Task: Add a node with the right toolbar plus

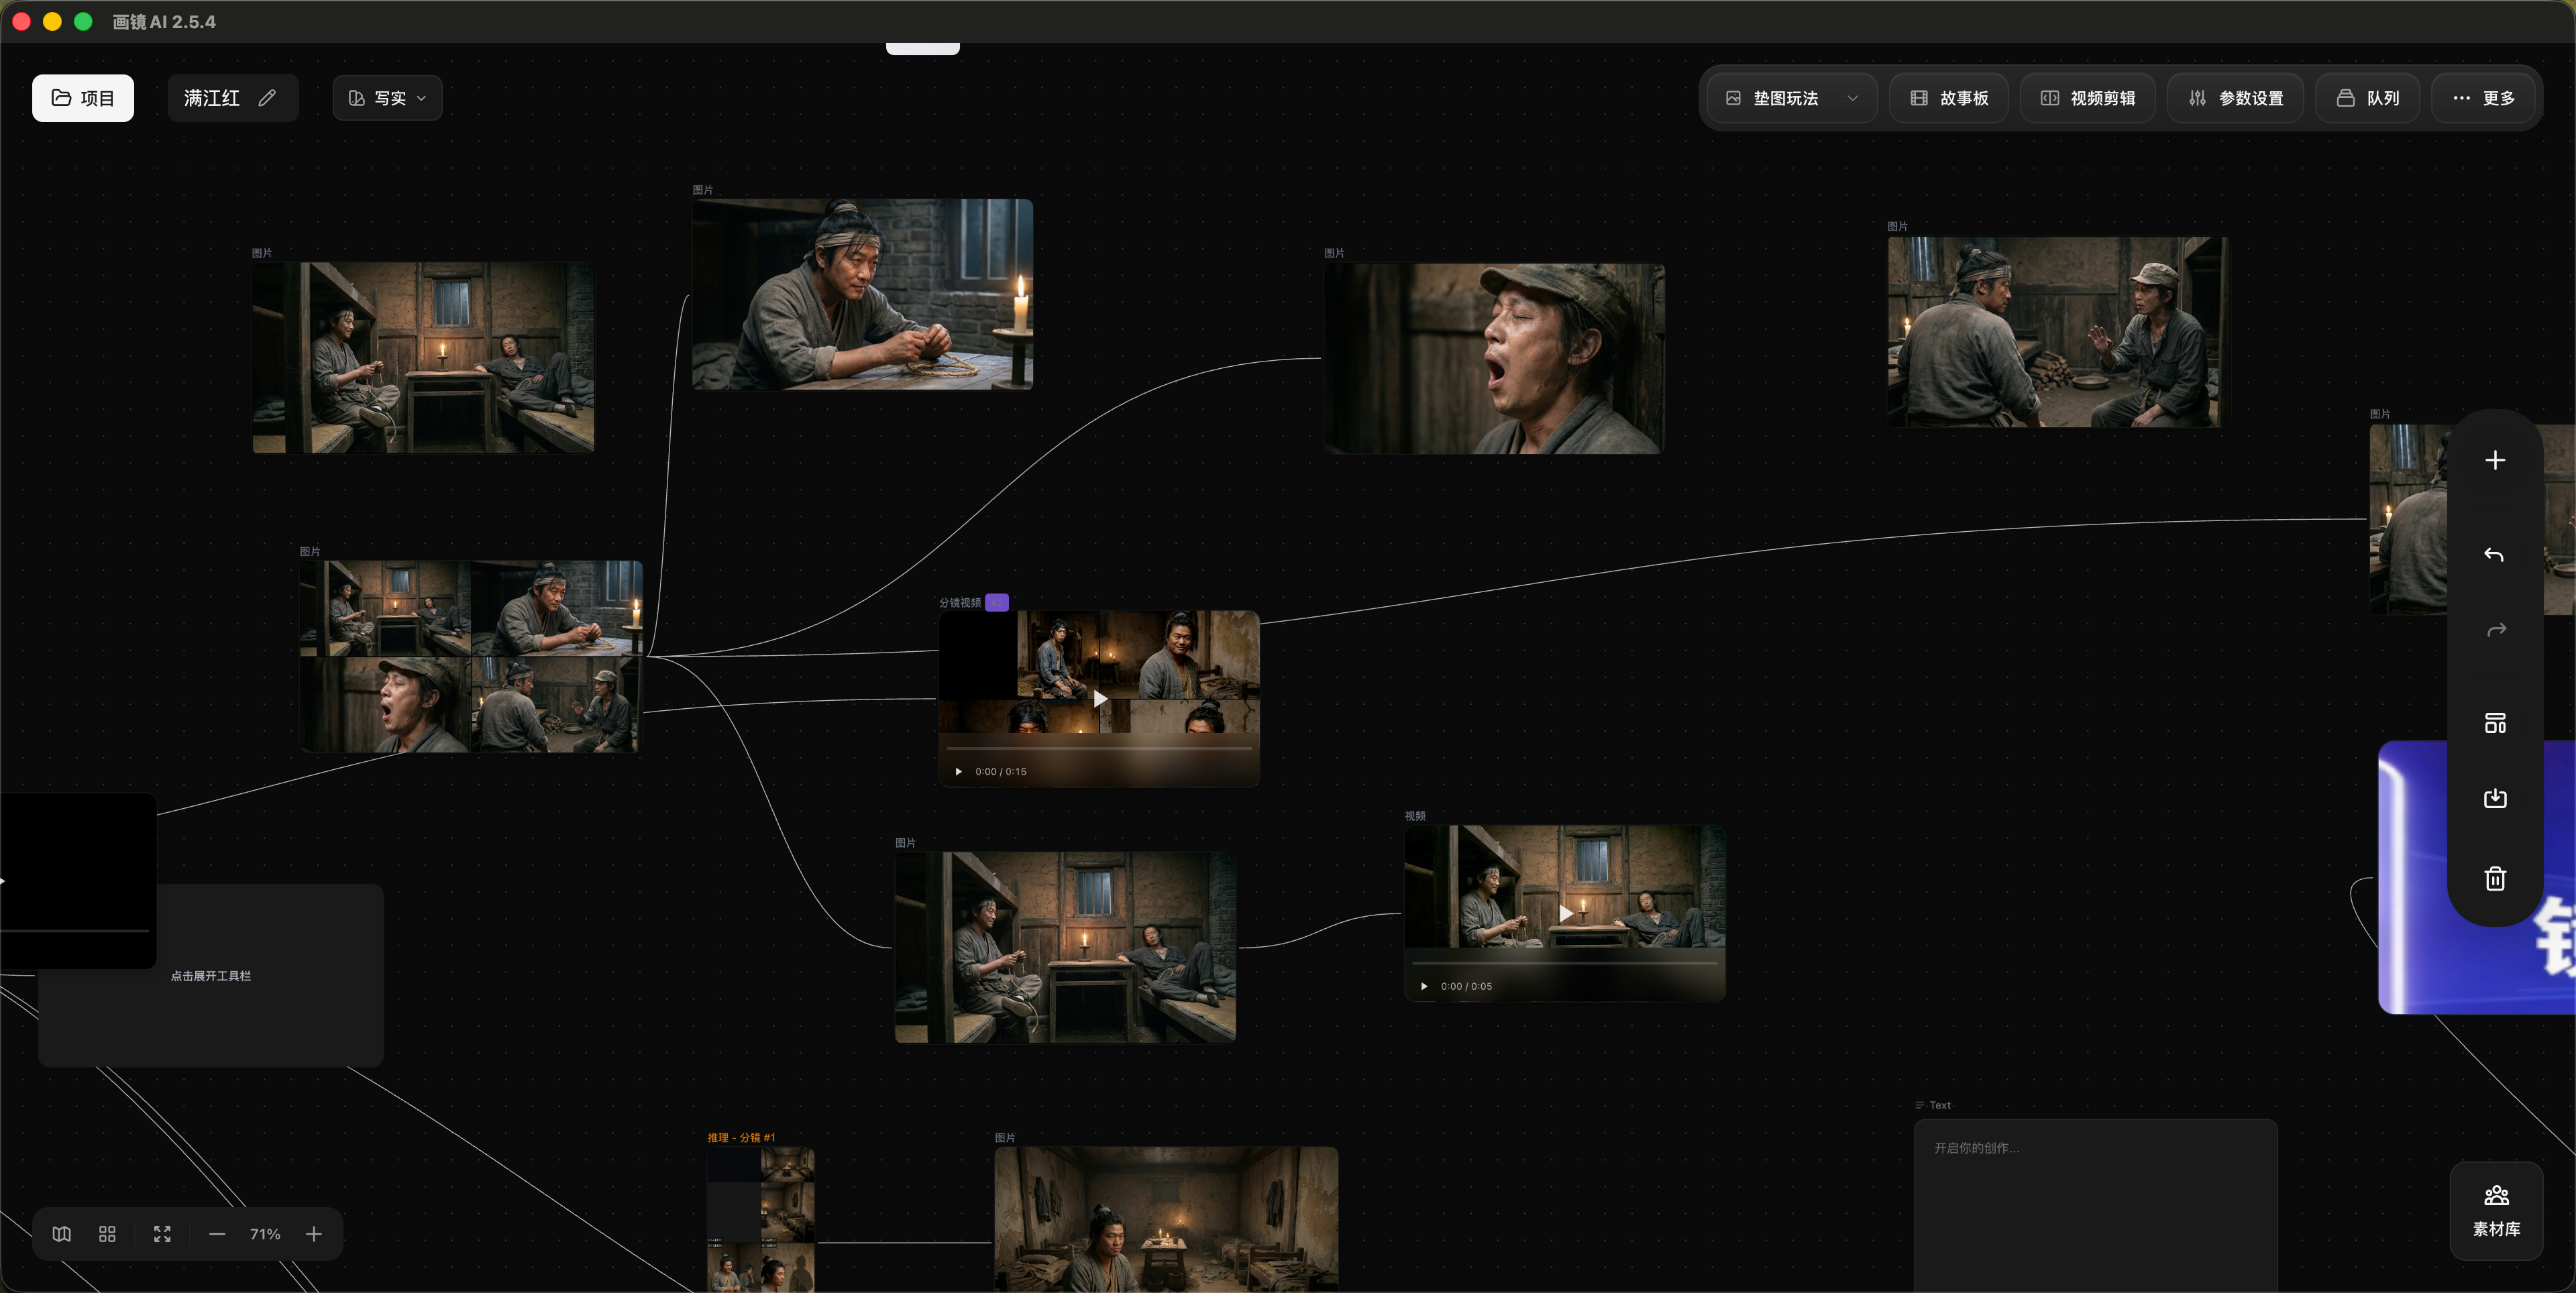Action: pyautogui.click(x=2494, y=460)
